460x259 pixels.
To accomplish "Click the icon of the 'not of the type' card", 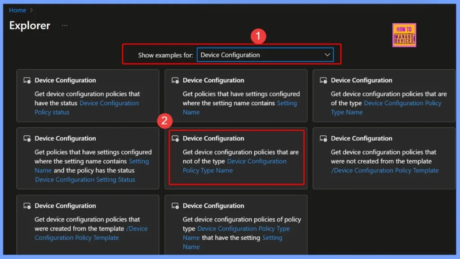I will pyautogui.click(x=175, y=138).
